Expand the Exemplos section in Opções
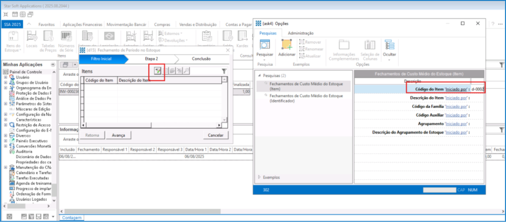The width and height of the screenshot is (506, 222). click(260, 177)
